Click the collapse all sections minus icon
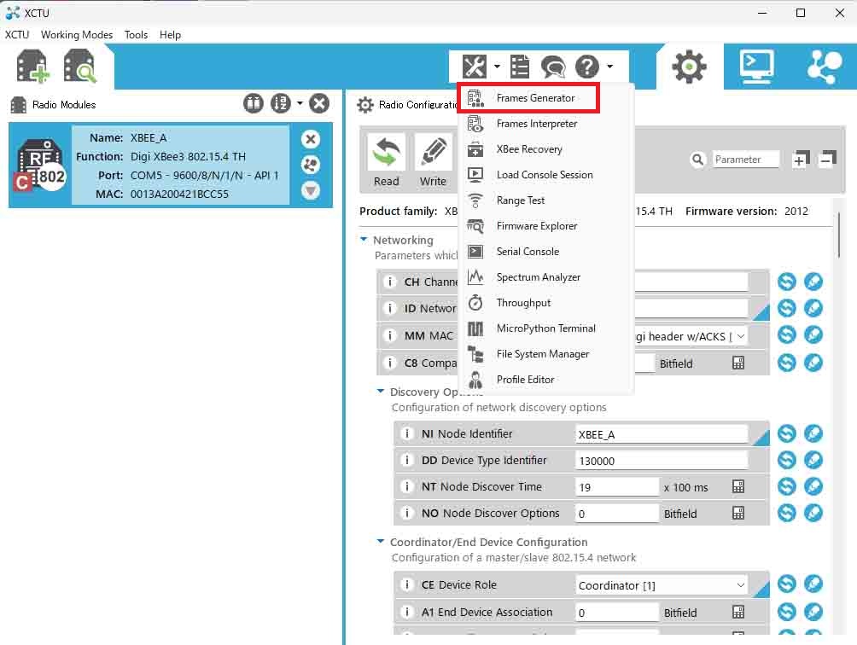857x645 pixels. (x=827, y=160)
